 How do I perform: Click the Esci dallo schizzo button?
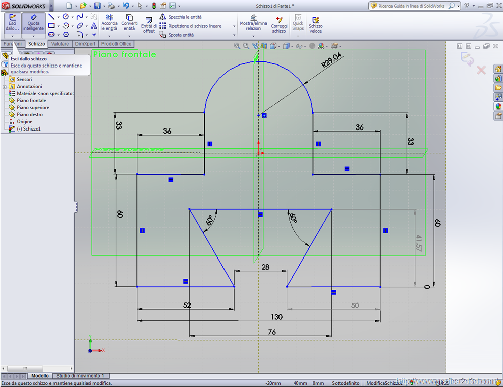[12, 23]
